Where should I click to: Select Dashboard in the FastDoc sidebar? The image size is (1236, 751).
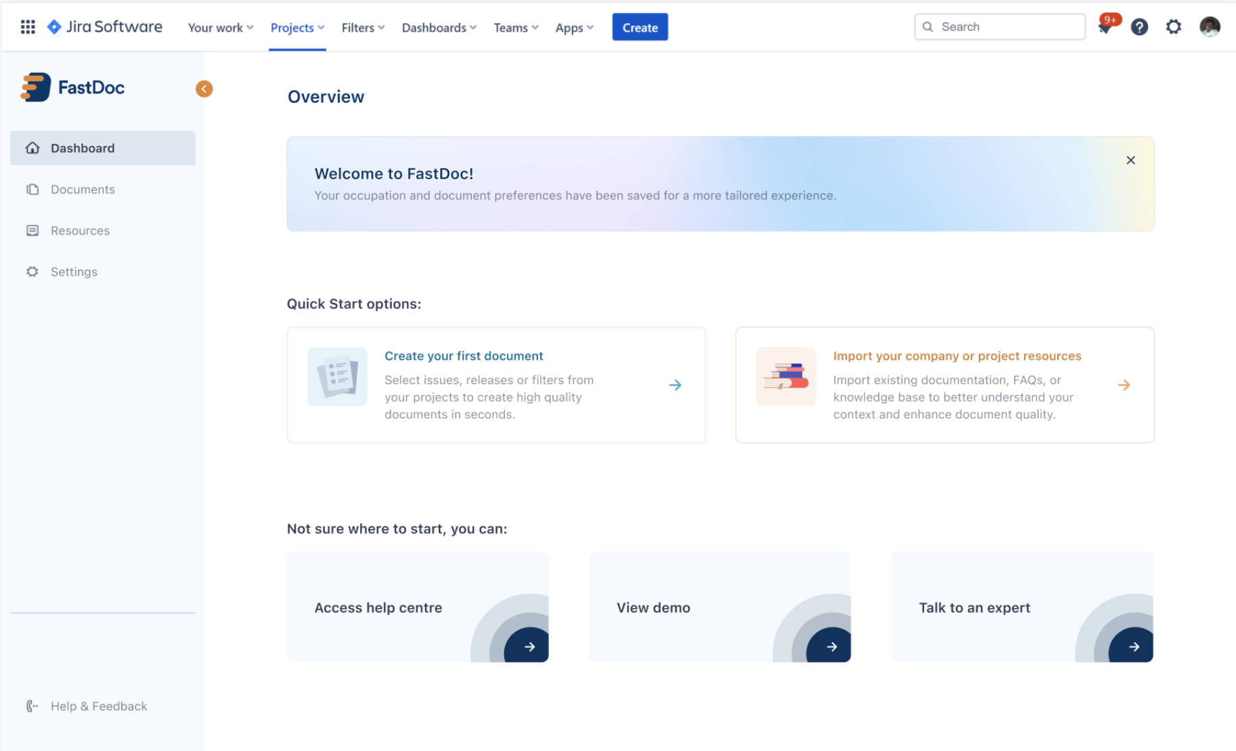click(103, 148)
